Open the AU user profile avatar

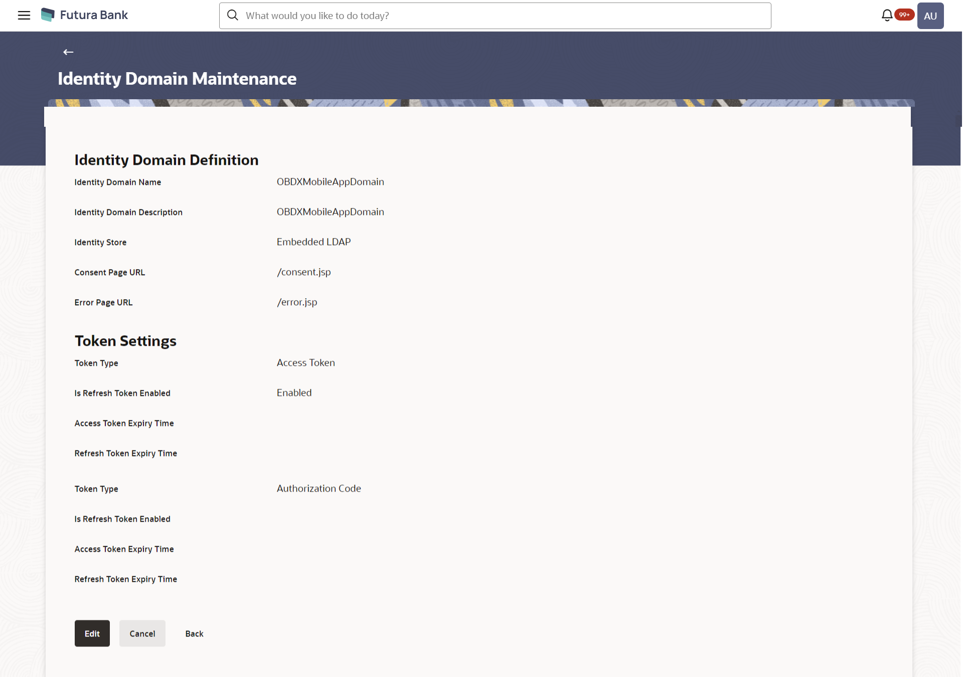tap(930, 16)
